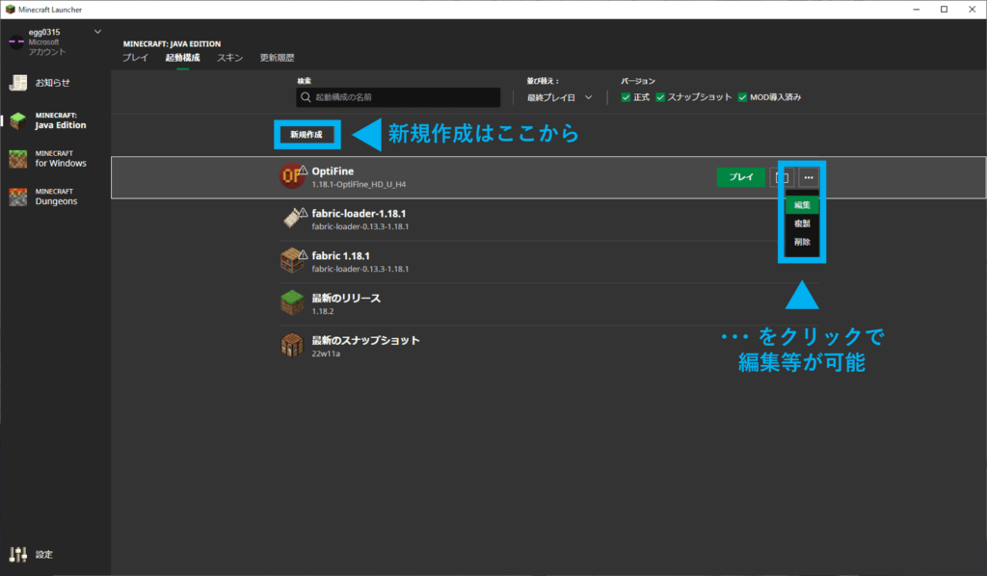
Task: Switch to the 更新履歴 tab
Action: (277, 57)
